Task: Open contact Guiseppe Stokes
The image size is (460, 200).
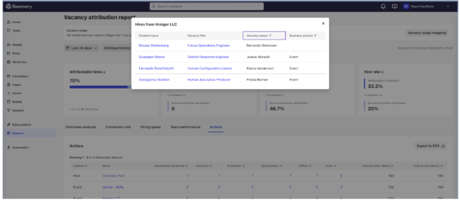Action: pos(152,57)
